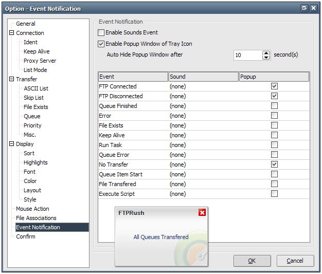Check popup box for Error event

click(274, 116)
